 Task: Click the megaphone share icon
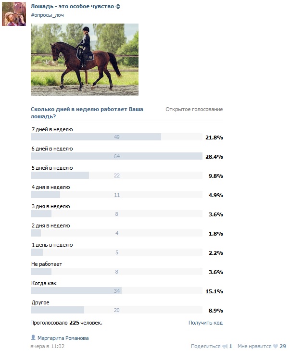(224, 346)
